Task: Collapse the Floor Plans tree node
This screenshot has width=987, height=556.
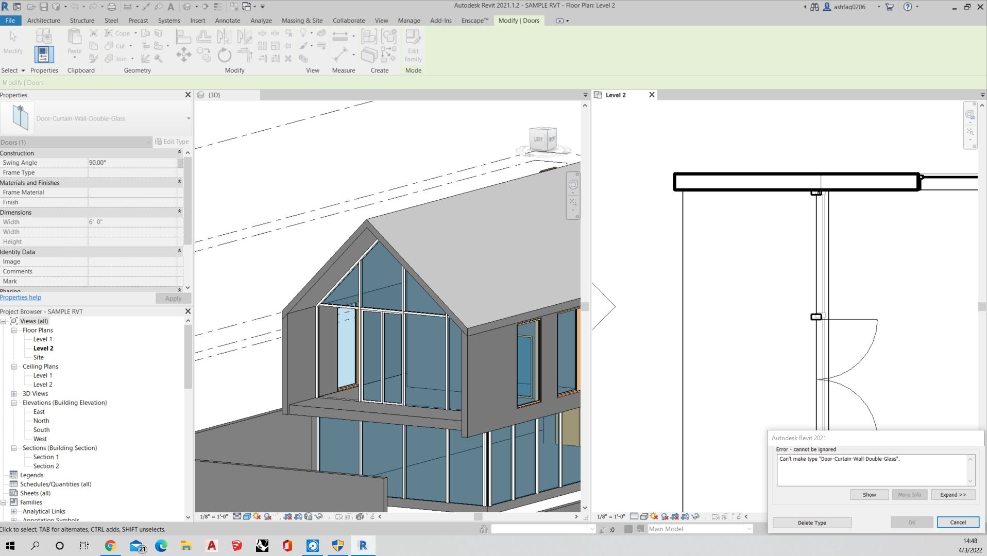Action: point(14,331)
